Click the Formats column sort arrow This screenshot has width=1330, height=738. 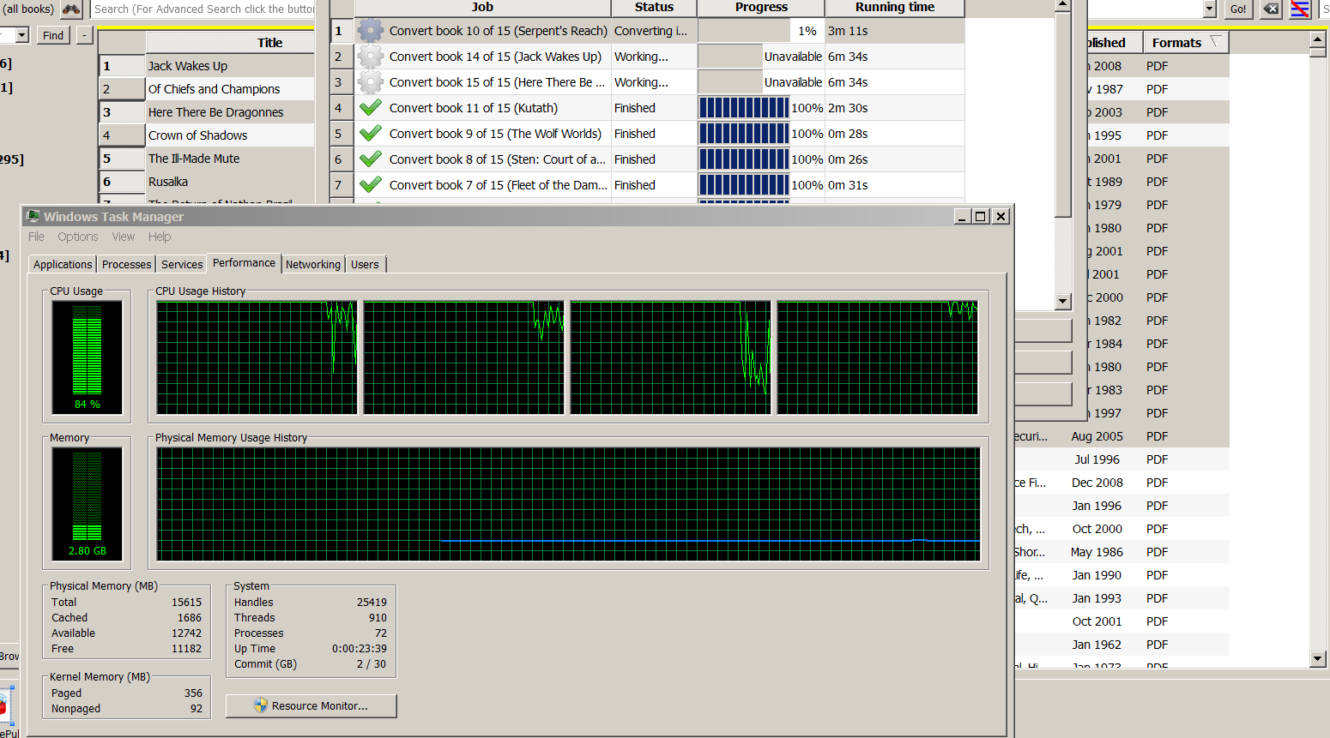pos(1215,42)
